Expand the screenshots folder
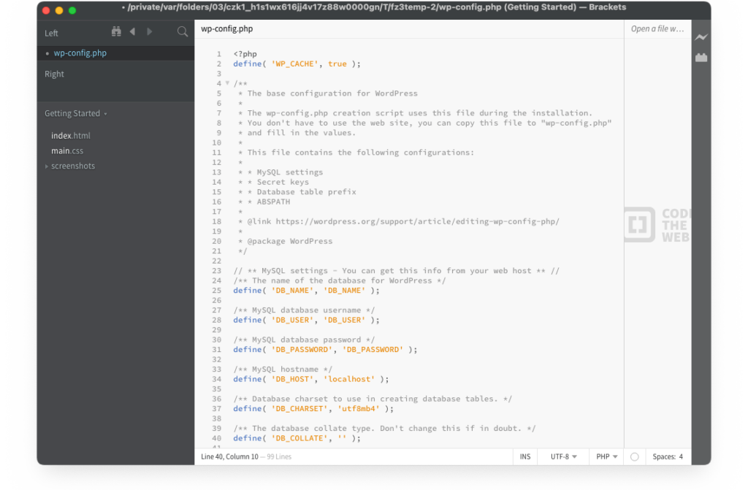Image resolution: width=748 pixels, height=490 pixels. coord(46,166)
